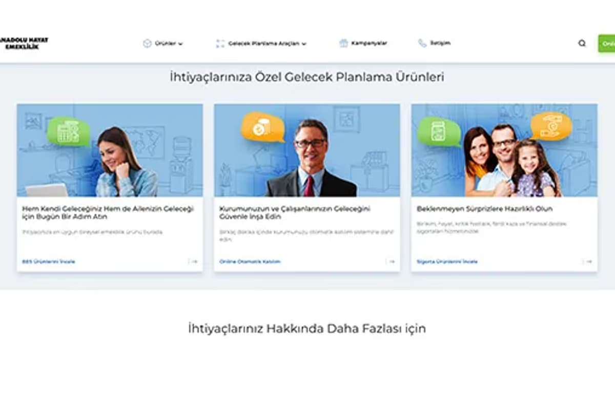This screenshot has width=615, height=399.
Task: Click the sigorta hizmetleri description text
Action: click(492, 228)
